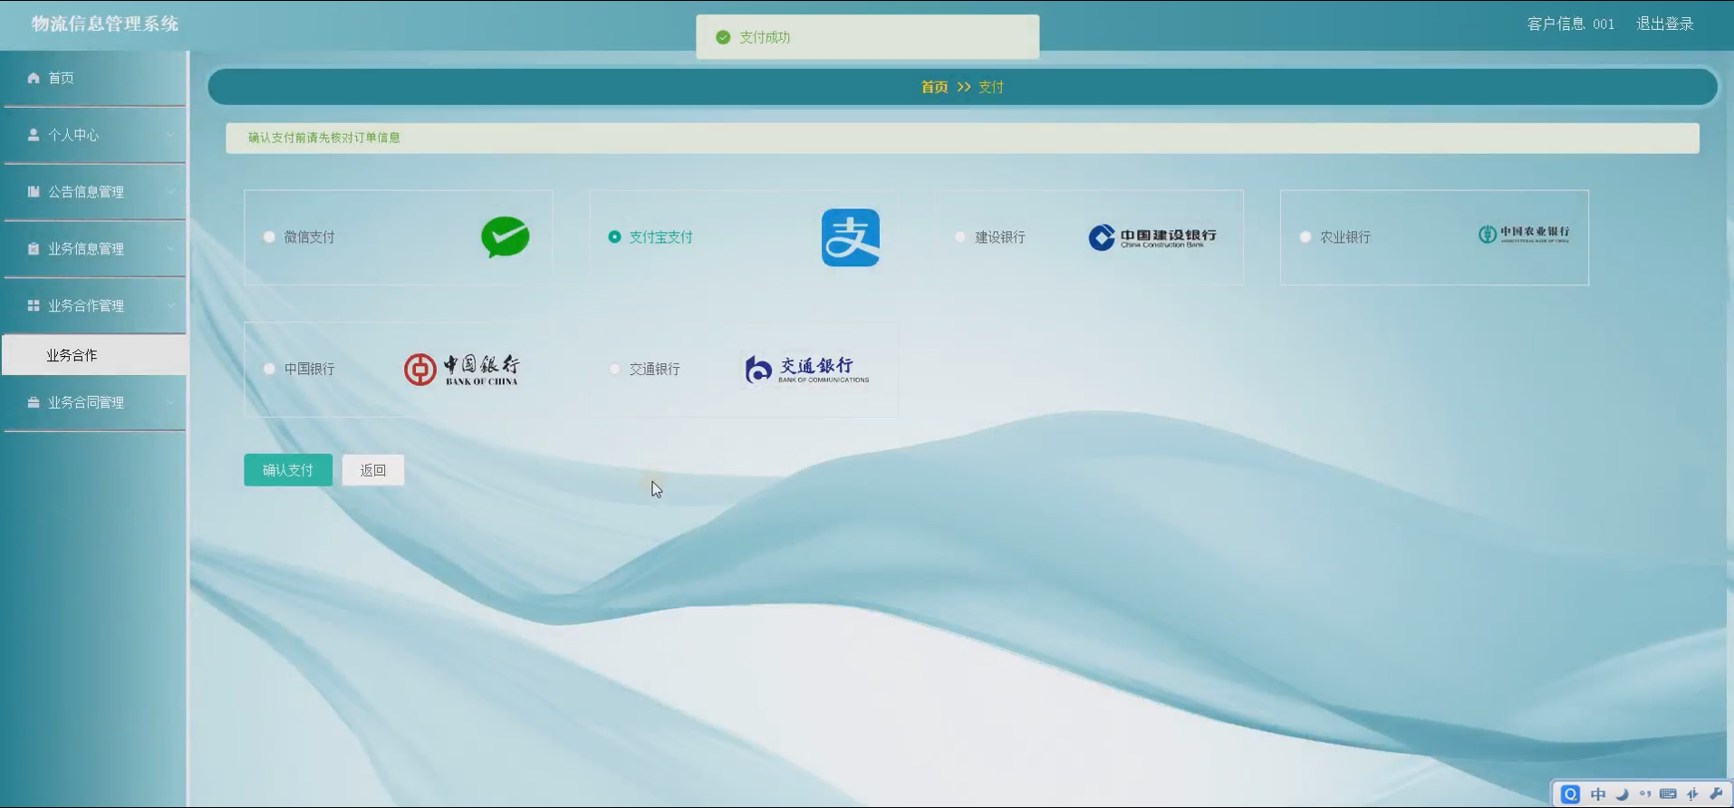Image resolution: width=1734 pixels, height=808 pixels.
Task: Click the 公告信息管理 menu label
Action: 86,192
